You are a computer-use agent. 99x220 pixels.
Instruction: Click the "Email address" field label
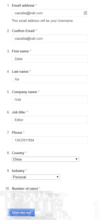point(23,6)
